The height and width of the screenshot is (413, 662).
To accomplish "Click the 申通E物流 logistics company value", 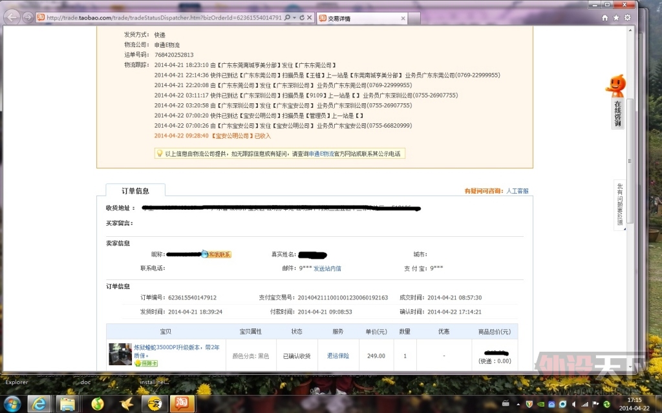I will tap(167, 45).
